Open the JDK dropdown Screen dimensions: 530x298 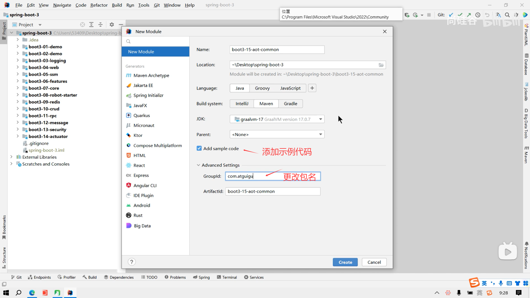(320, 119)
